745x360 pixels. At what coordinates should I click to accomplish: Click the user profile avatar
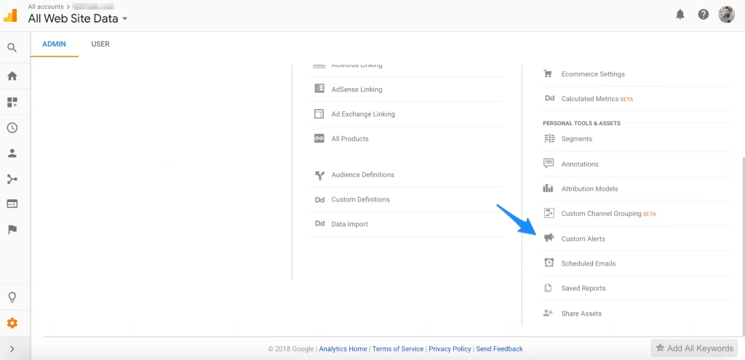(726, 15)
